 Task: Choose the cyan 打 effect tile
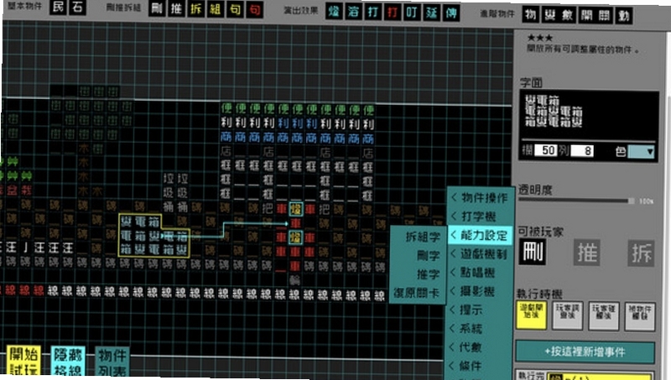pyautogui.click(x=373, y=13)
